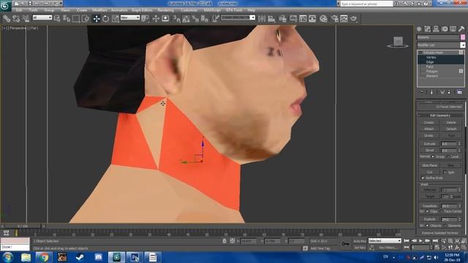468x263 pixels.
Task: Click the time slider 0 / 100 handle
Action: tap(23, 226)
